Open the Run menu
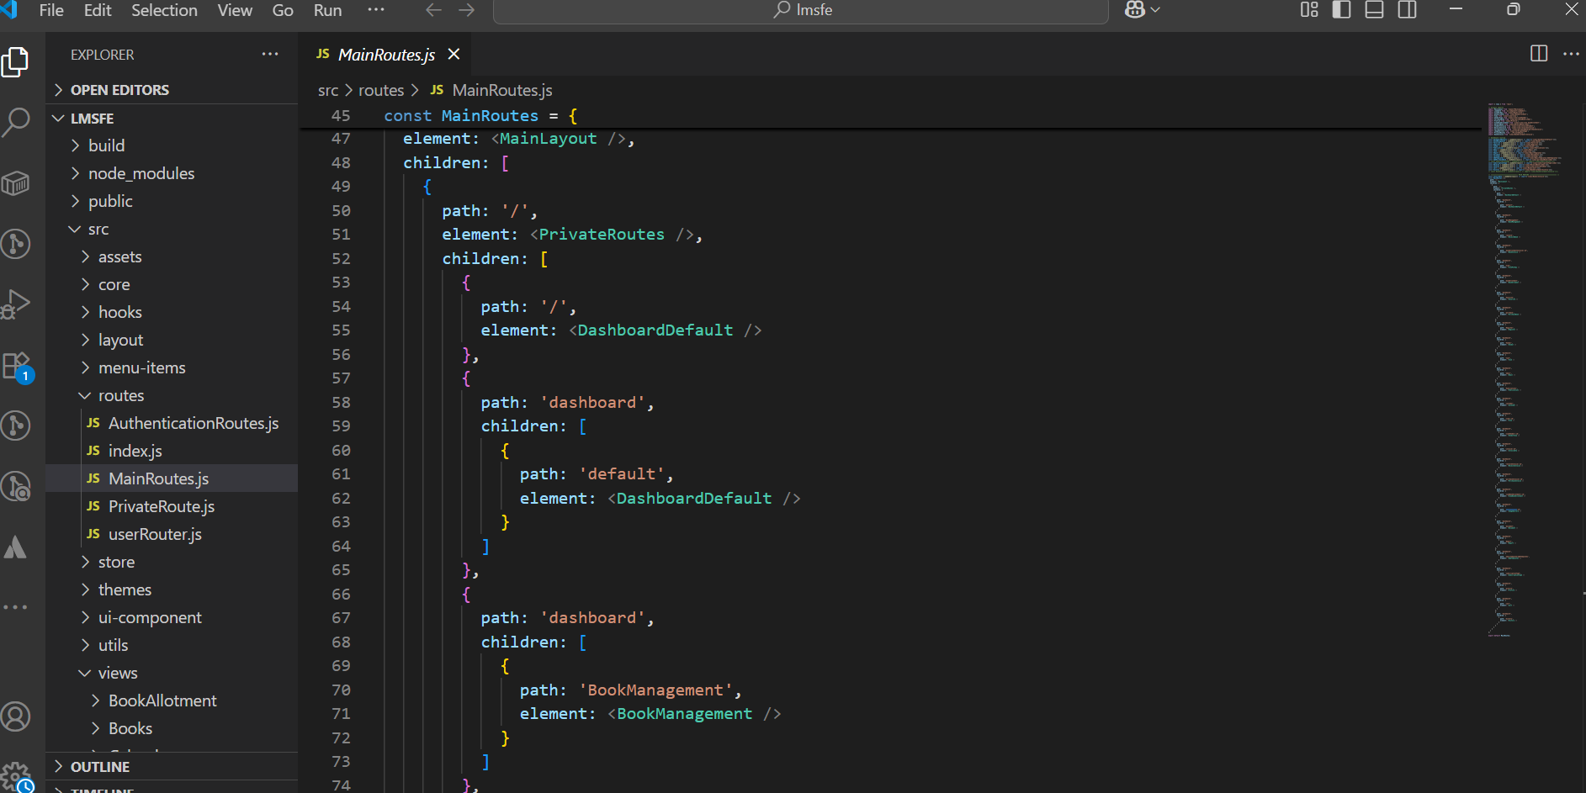The height and width of the screenshot is (793, 1586). [x=327, y=10]
